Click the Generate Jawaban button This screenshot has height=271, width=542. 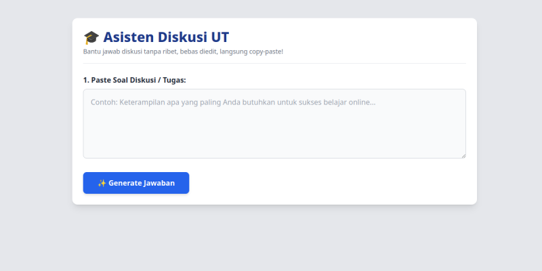[136, 183]
